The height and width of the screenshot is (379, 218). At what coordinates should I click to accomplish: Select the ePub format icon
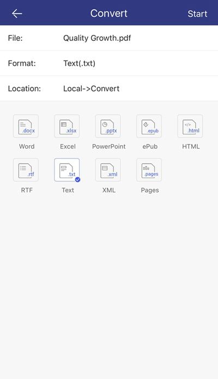pyautogui.click(x=149, y=126)
